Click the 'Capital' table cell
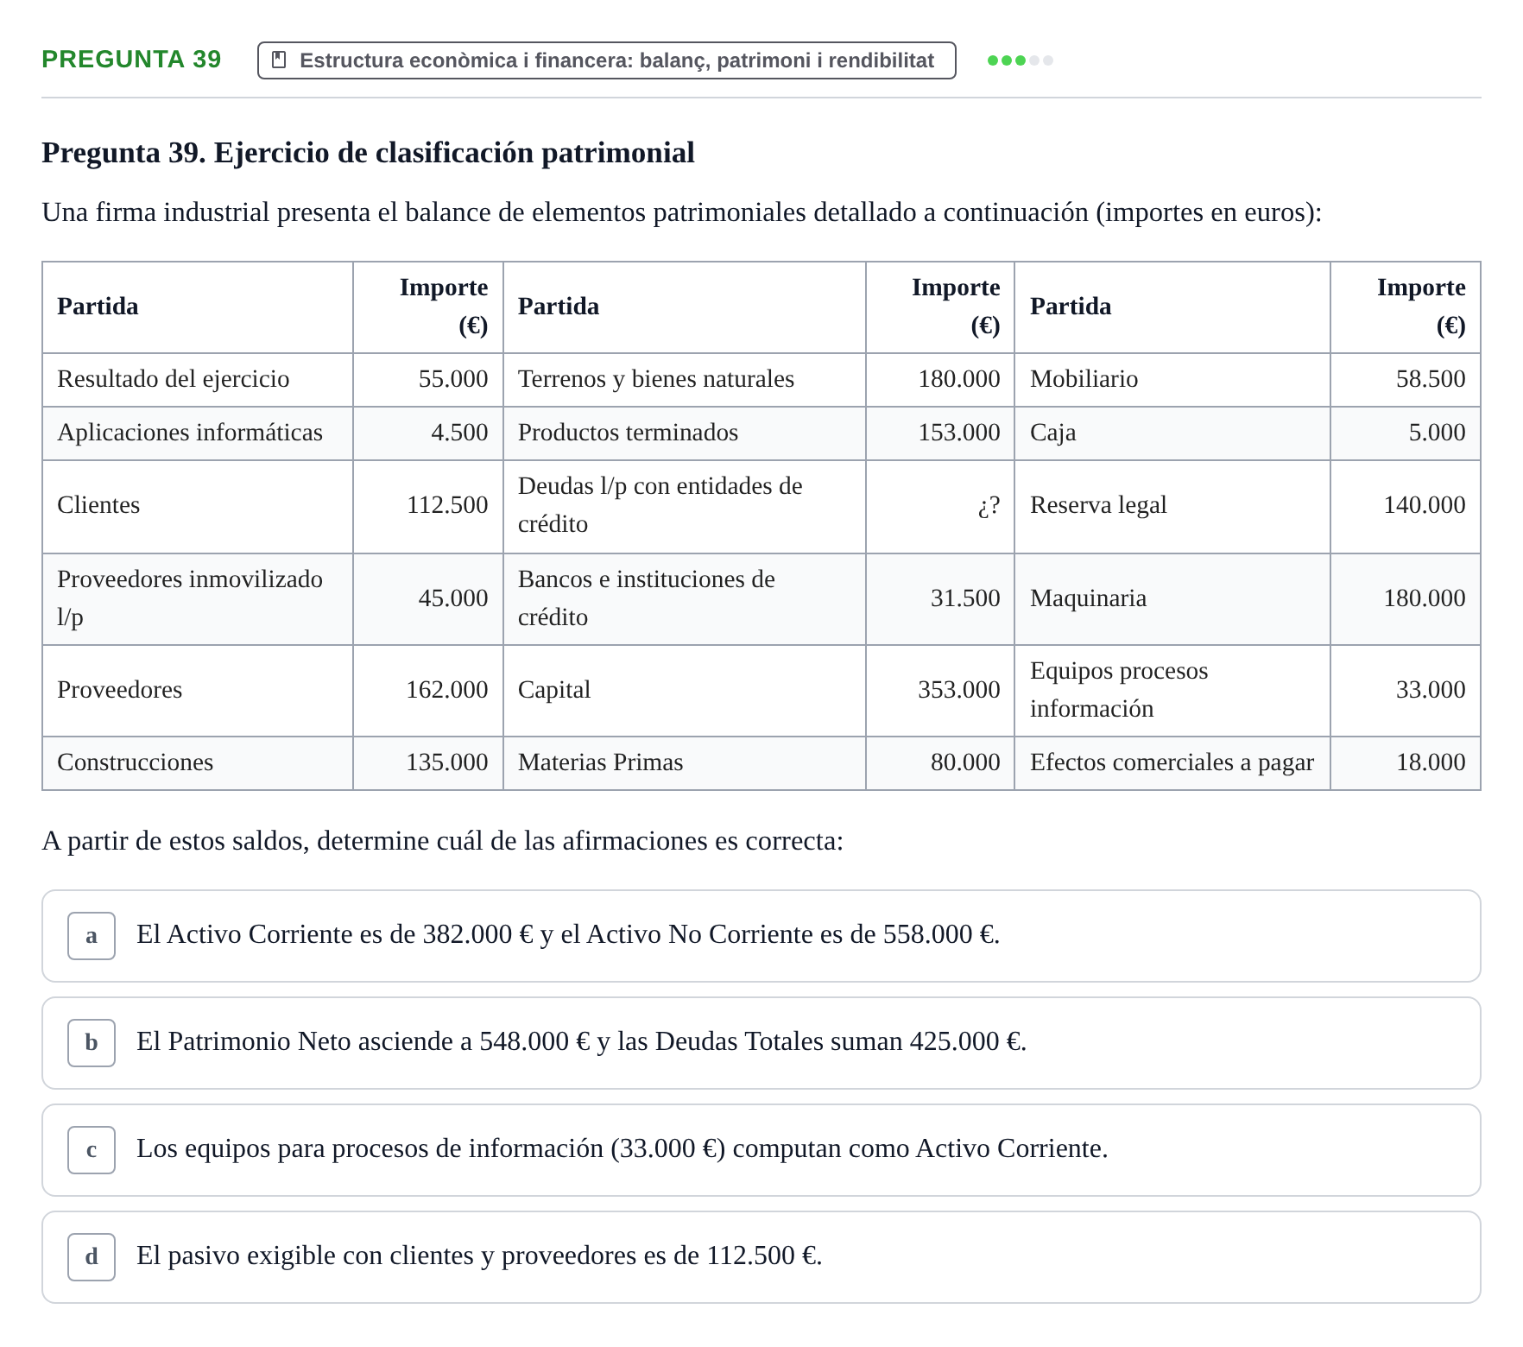The height and width of the screenshot is (1347, 1523). pyautogui.click(x=685, y=691)
